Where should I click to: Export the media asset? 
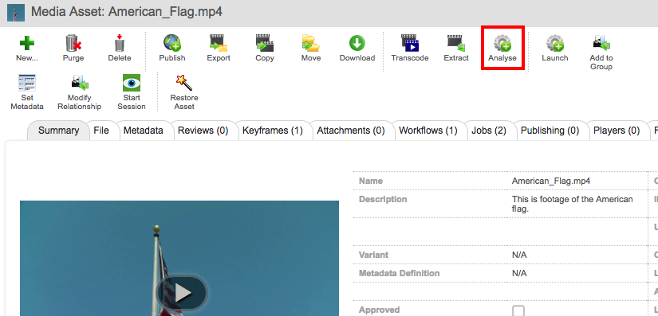coord(219,43)
